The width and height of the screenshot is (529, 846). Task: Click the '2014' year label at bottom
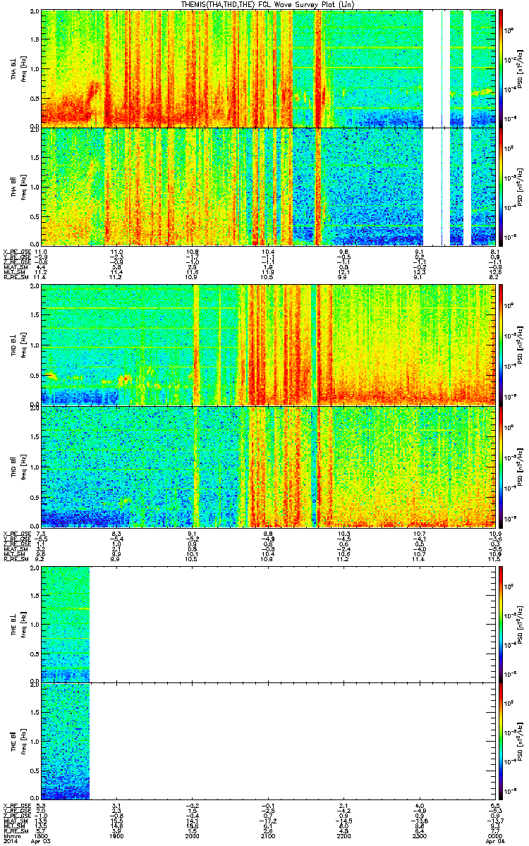click(x=10, y=842)
